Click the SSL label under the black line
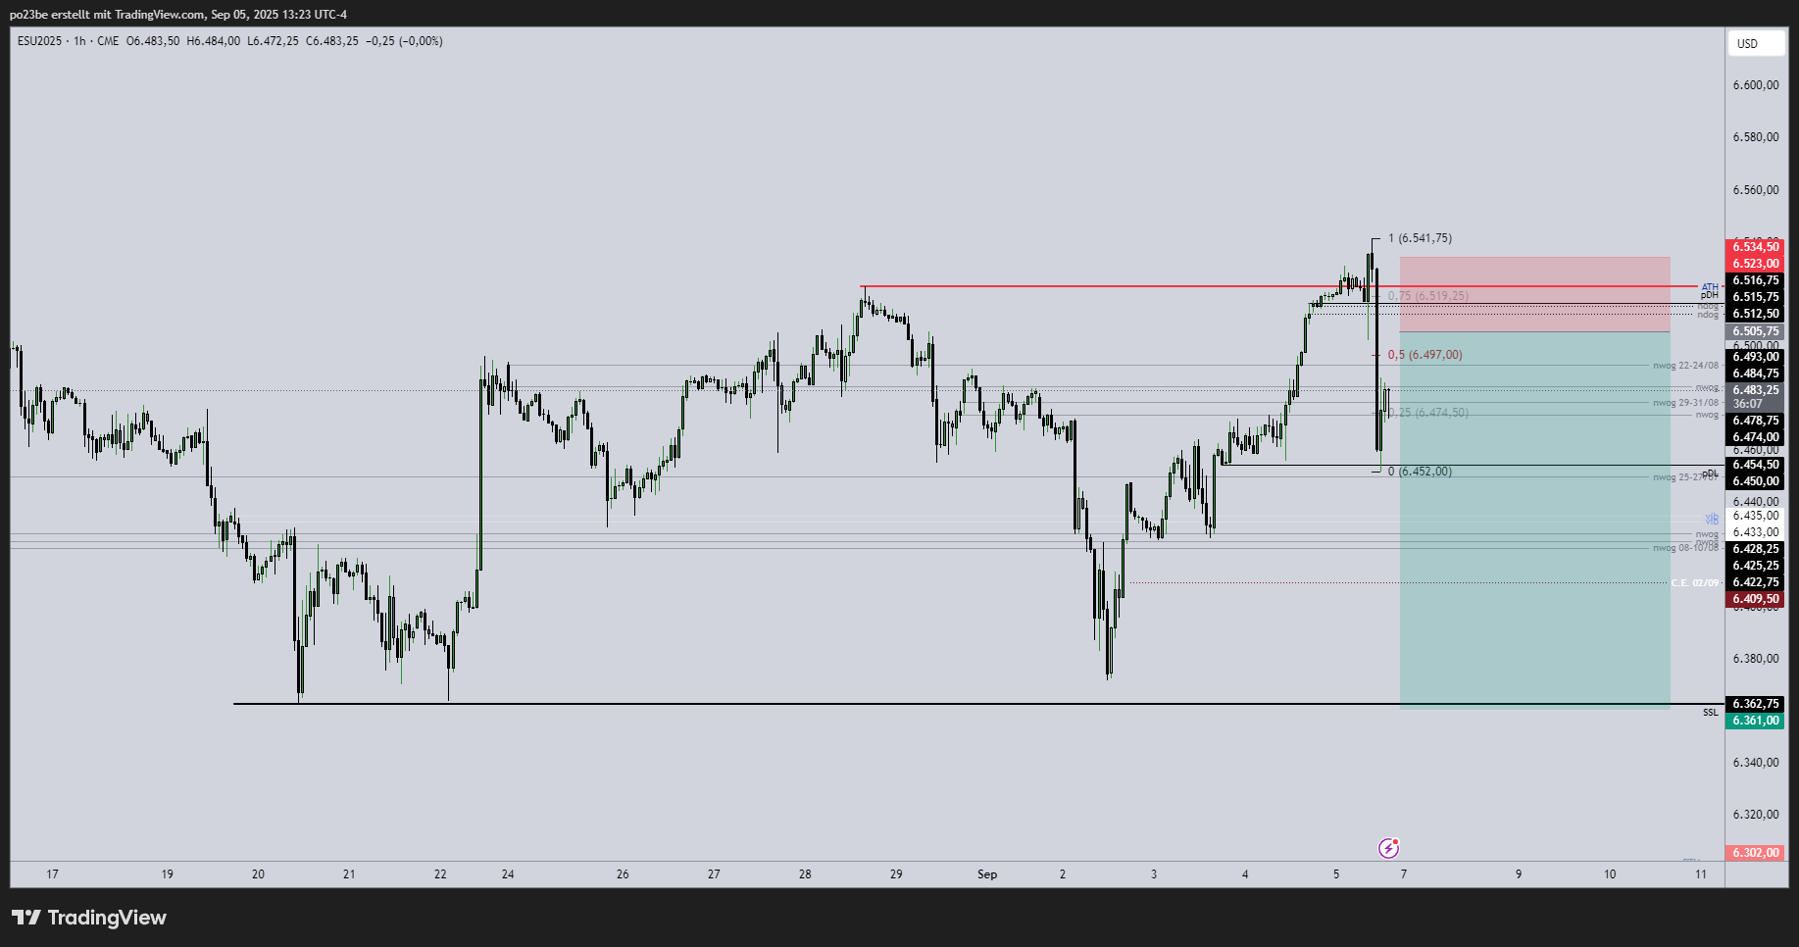Viewport: 1799px width, 947px height. [1710, 713]
